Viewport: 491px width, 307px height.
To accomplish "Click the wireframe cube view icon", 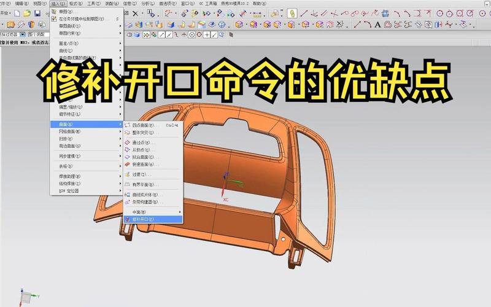I will pyautogui.click(x=222, y=25).
